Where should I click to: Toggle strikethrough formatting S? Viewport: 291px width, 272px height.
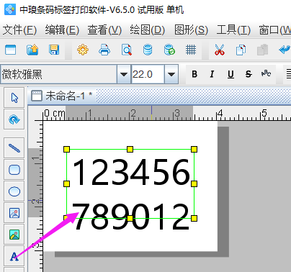point(249,74)
